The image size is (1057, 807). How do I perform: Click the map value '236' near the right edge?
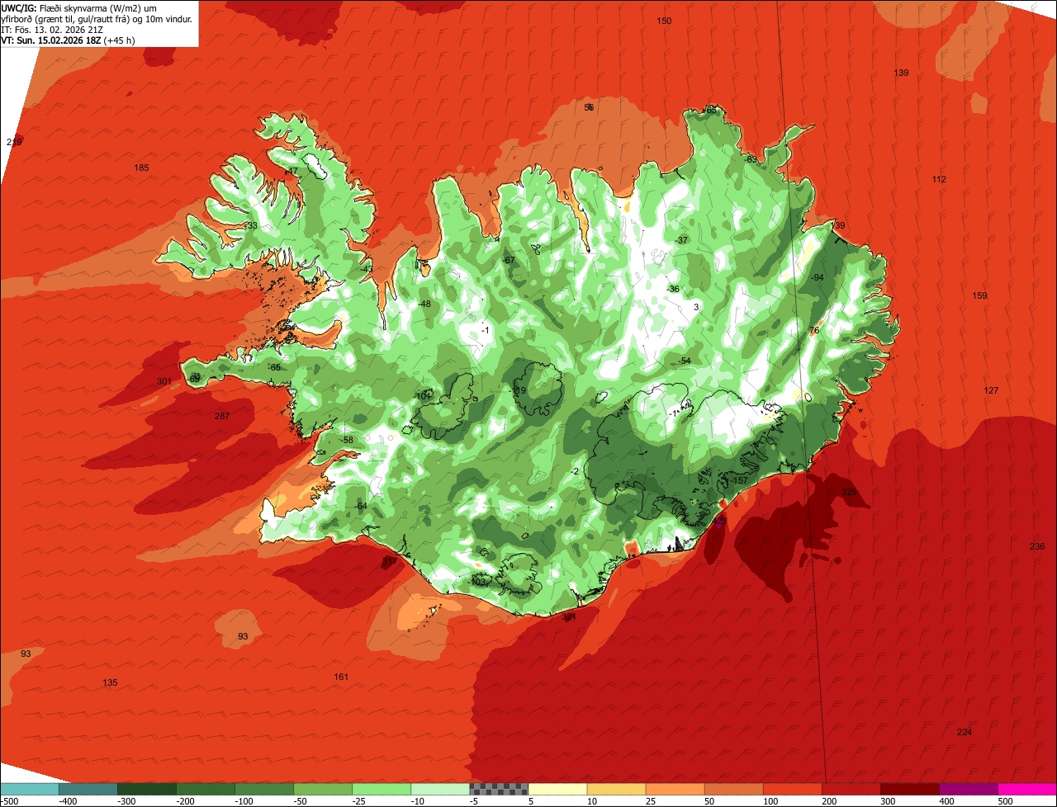(x=1037, y=547)
